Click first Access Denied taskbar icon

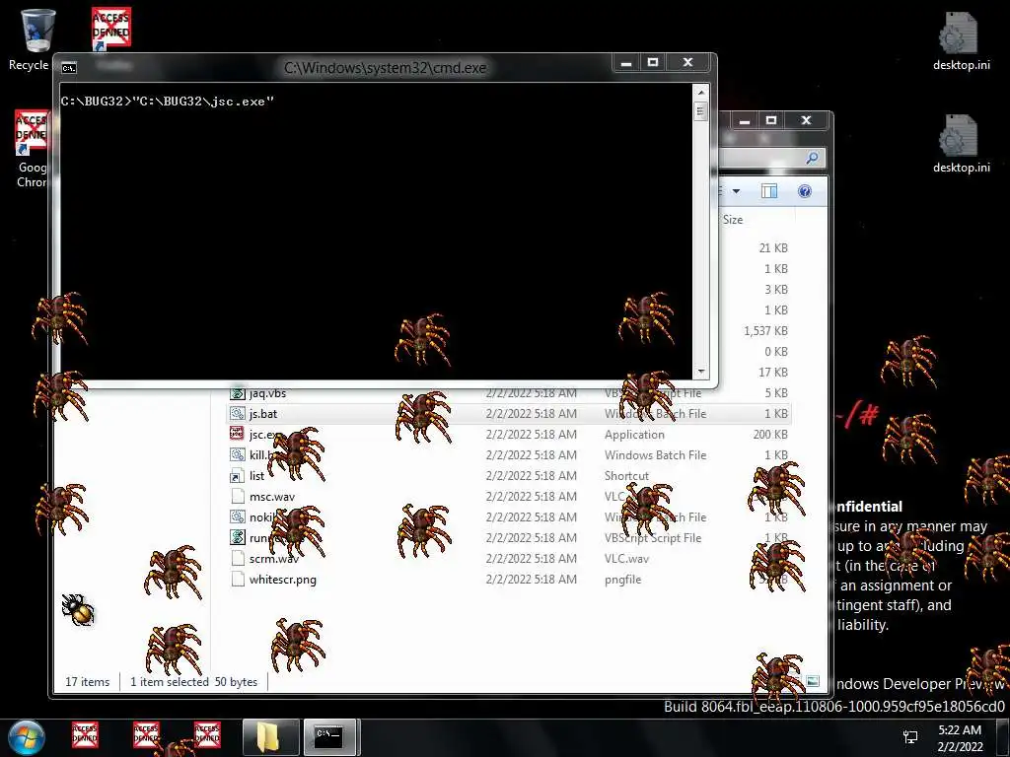point(85,733)
